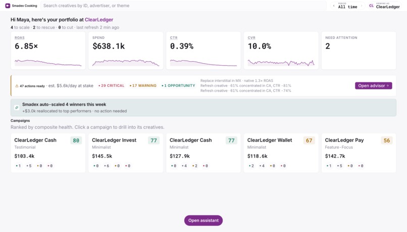Focus the search creatives input field
The width and height of the screenshot is (407, 232).
coord(183,6)
